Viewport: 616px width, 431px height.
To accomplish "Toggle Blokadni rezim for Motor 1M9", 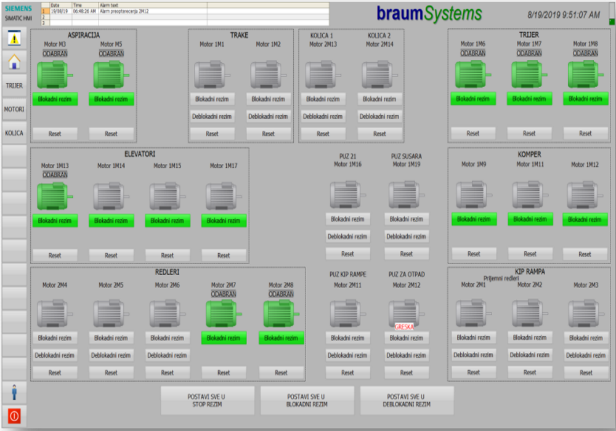I will click(474, 219).
